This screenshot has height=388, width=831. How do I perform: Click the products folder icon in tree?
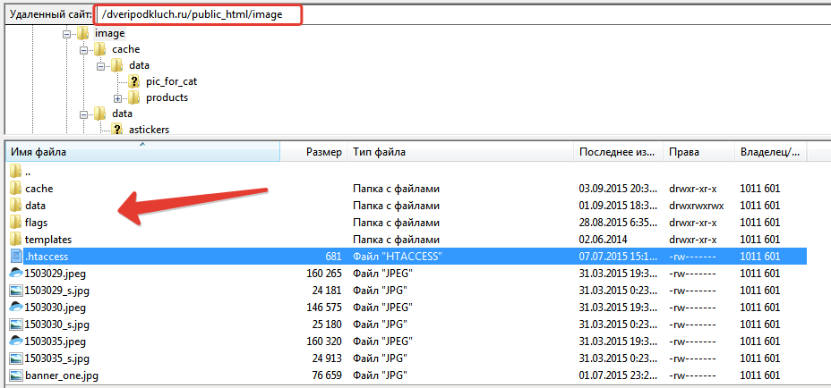point(133,97)
